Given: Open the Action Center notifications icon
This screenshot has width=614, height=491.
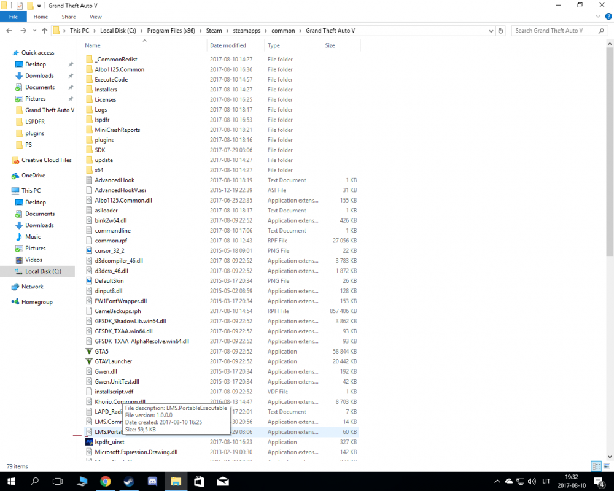Looking at the screenshot, I should point(599,482).
